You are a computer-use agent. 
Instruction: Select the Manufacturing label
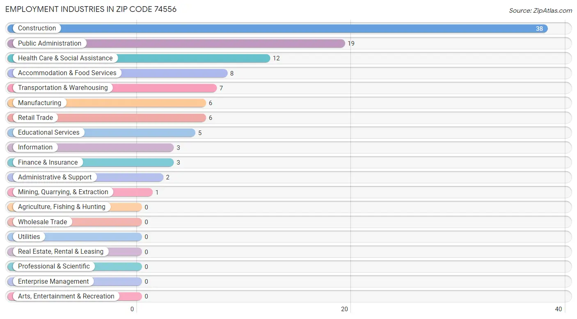pyautogui.click(x=39, y=103)
